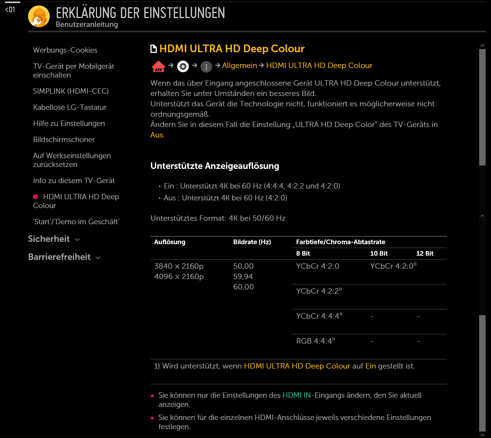Image resolution: width=491 pixels, height=438 pixels.
Task: Click the three-dots all settings icon
Action: point(206,67)
